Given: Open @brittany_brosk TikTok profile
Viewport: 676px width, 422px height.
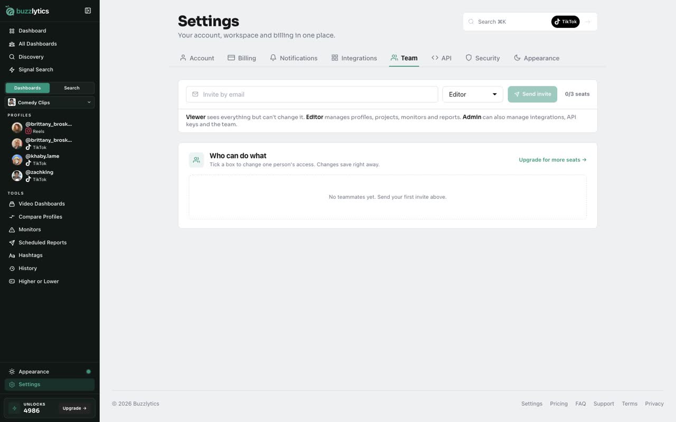Looking at the screenshot, I should 50,143.
